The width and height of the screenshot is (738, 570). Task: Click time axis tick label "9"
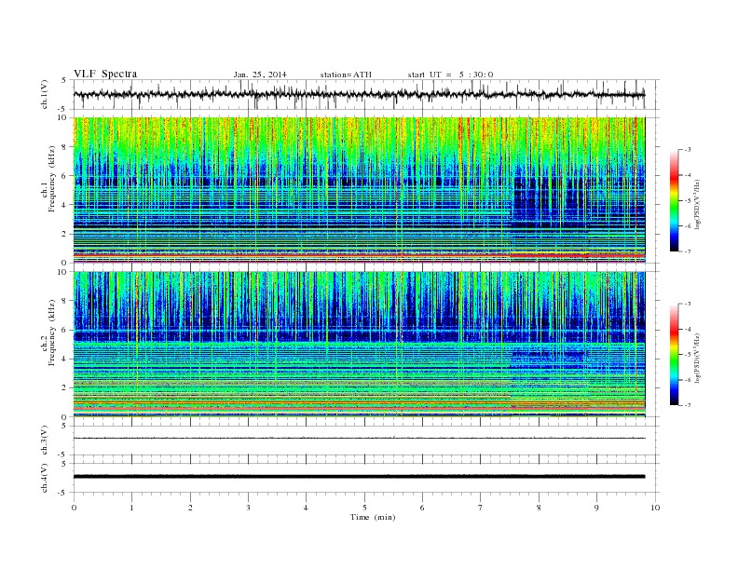(596, 508)
